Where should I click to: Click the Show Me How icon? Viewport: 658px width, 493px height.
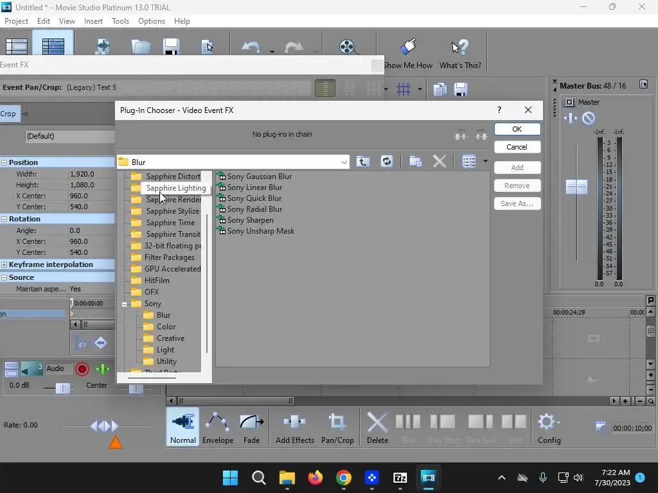(408, 47)
